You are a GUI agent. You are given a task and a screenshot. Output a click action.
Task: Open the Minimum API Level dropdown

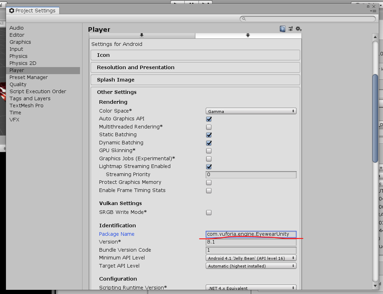tap(251, 258)
